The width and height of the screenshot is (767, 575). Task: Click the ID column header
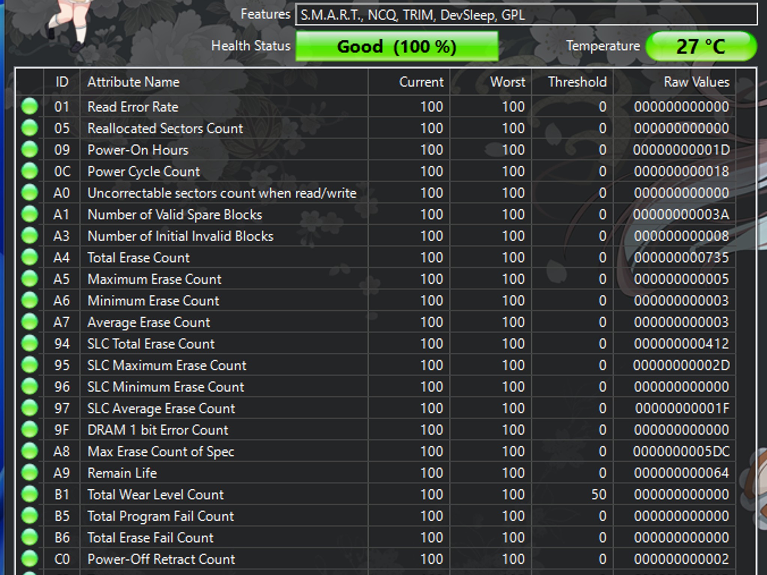click(62, 82)
